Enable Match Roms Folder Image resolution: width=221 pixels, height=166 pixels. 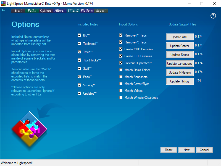point(121,70)
